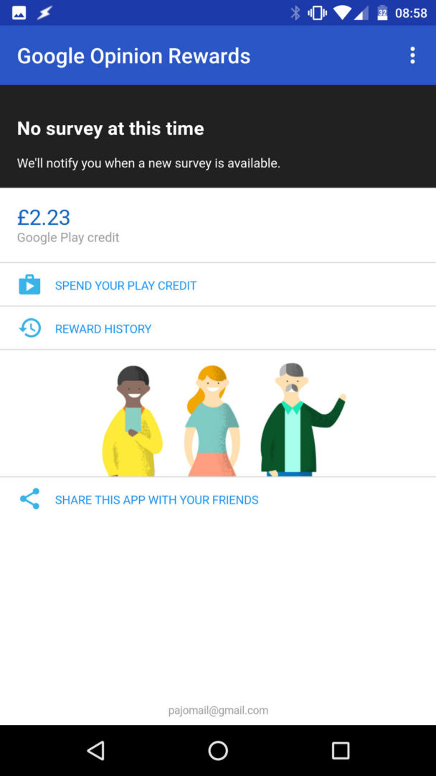
Task: Tap the image notification icon in status bar
Action: [x=19, y=13]
